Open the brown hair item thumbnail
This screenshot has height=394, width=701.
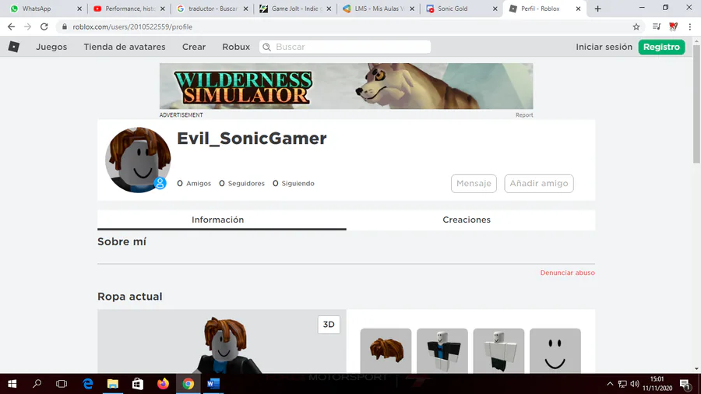(386, 350)
